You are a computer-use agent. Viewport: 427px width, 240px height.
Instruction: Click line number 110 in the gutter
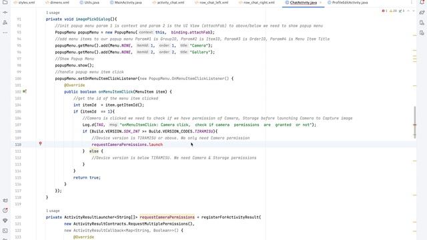18,145
